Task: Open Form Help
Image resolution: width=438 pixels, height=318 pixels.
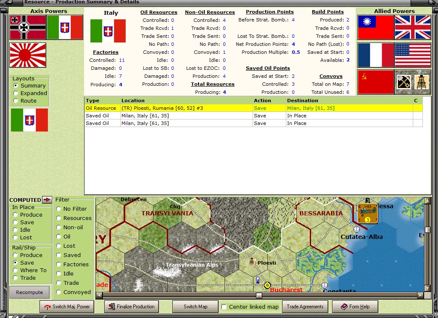Action: (355, 307)
